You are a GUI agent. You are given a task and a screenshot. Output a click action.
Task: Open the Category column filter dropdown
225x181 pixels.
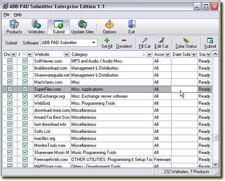[x=149, y=54]
